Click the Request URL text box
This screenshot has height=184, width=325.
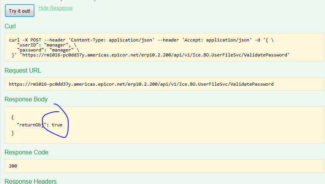[164, 84]
